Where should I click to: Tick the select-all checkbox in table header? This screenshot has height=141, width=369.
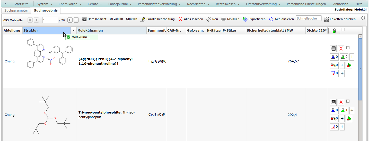click(x=343, y=30)
